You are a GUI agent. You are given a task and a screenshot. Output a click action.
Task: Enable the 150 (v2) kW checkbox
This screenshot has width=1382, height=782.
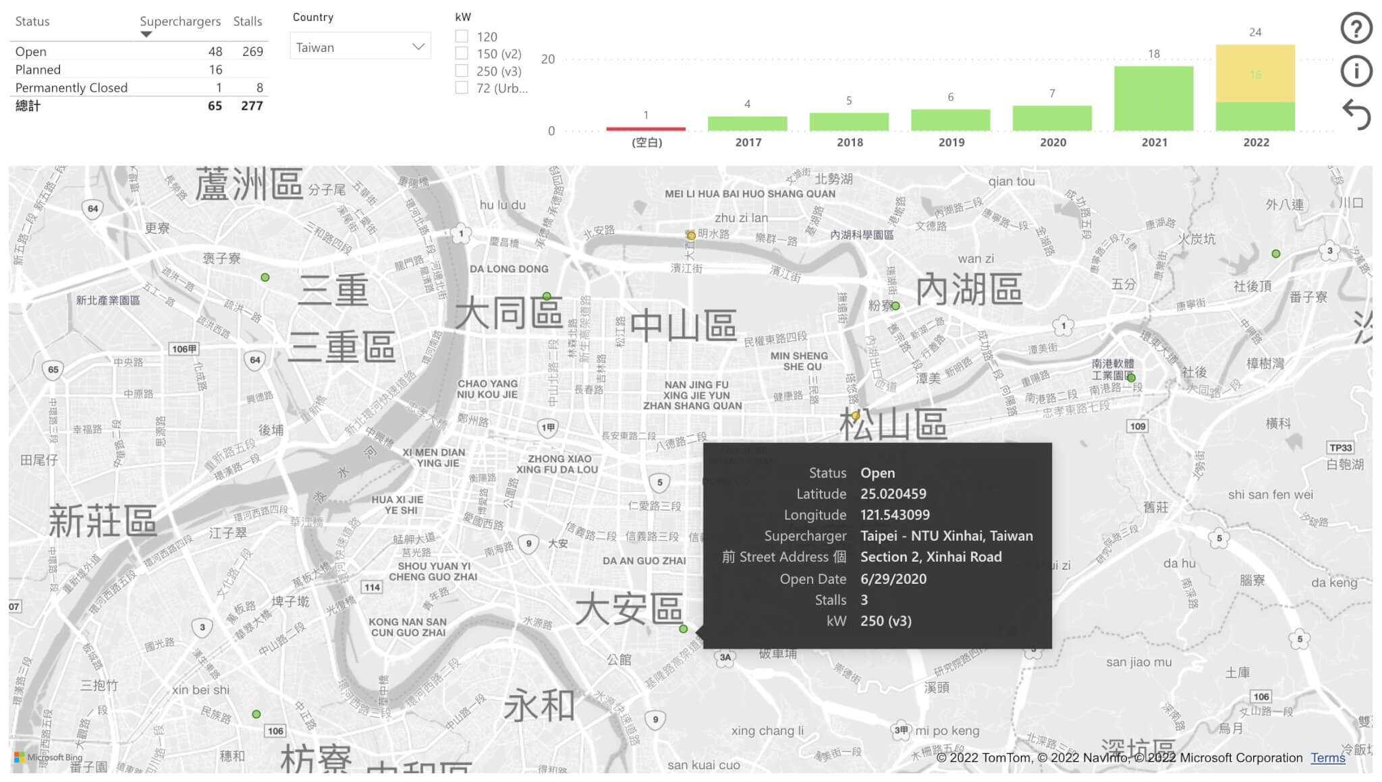click(x=462, y=53)
